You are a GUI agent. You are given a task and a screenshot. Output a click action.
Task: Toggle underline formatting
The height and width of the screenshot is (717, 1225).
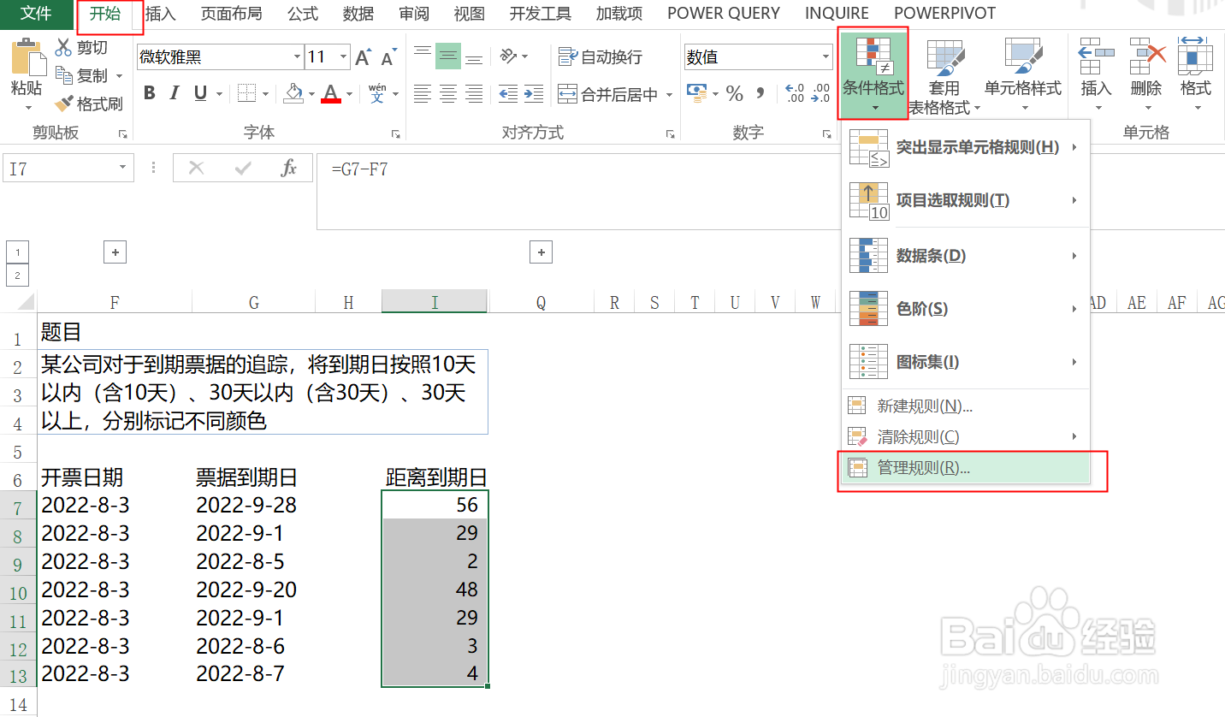(200, 93)
